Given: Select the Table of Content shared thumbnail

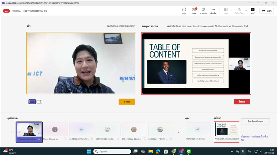Looking at the screenshot, I should click(x=227, y=129).
